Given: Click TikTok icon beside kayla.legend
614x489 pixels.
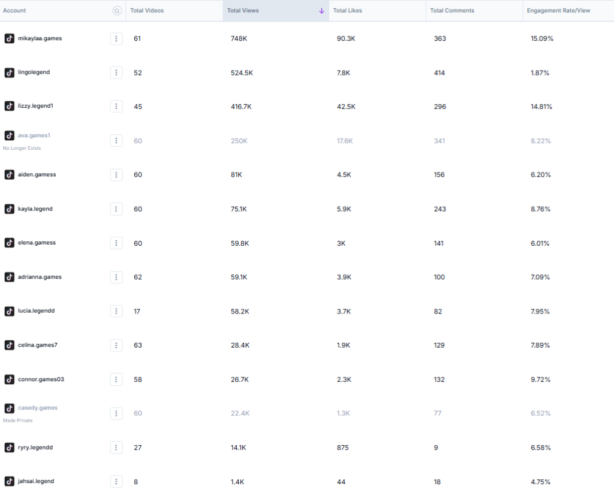Looking at the screenshot, I should tap(10, 209).
